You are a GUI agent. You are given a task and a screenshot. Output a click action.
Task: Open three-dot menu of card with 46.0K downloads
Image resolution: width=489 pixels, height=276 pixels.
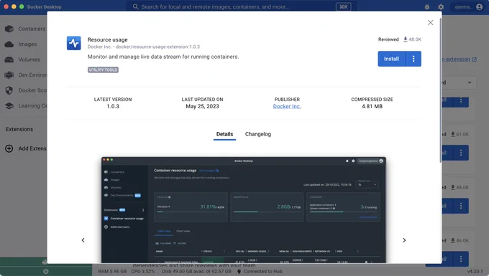click(x=461, y=259)
